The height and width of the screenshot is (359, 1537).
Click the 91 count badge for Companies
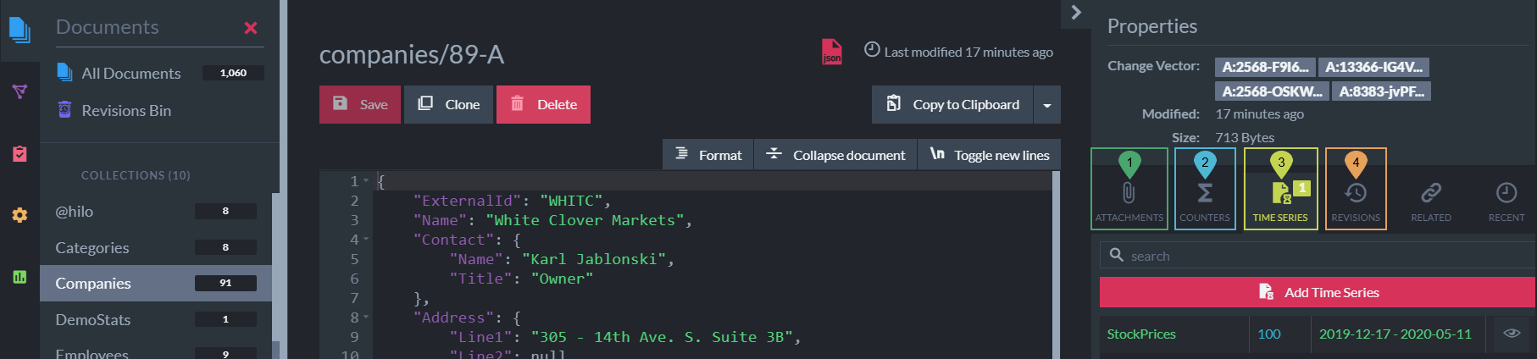(225, 283)
